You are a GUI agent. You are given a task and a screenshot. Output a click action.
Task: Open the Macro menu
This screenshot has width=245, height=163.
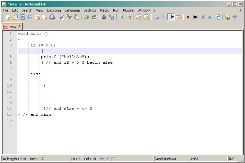pos(105,10)
